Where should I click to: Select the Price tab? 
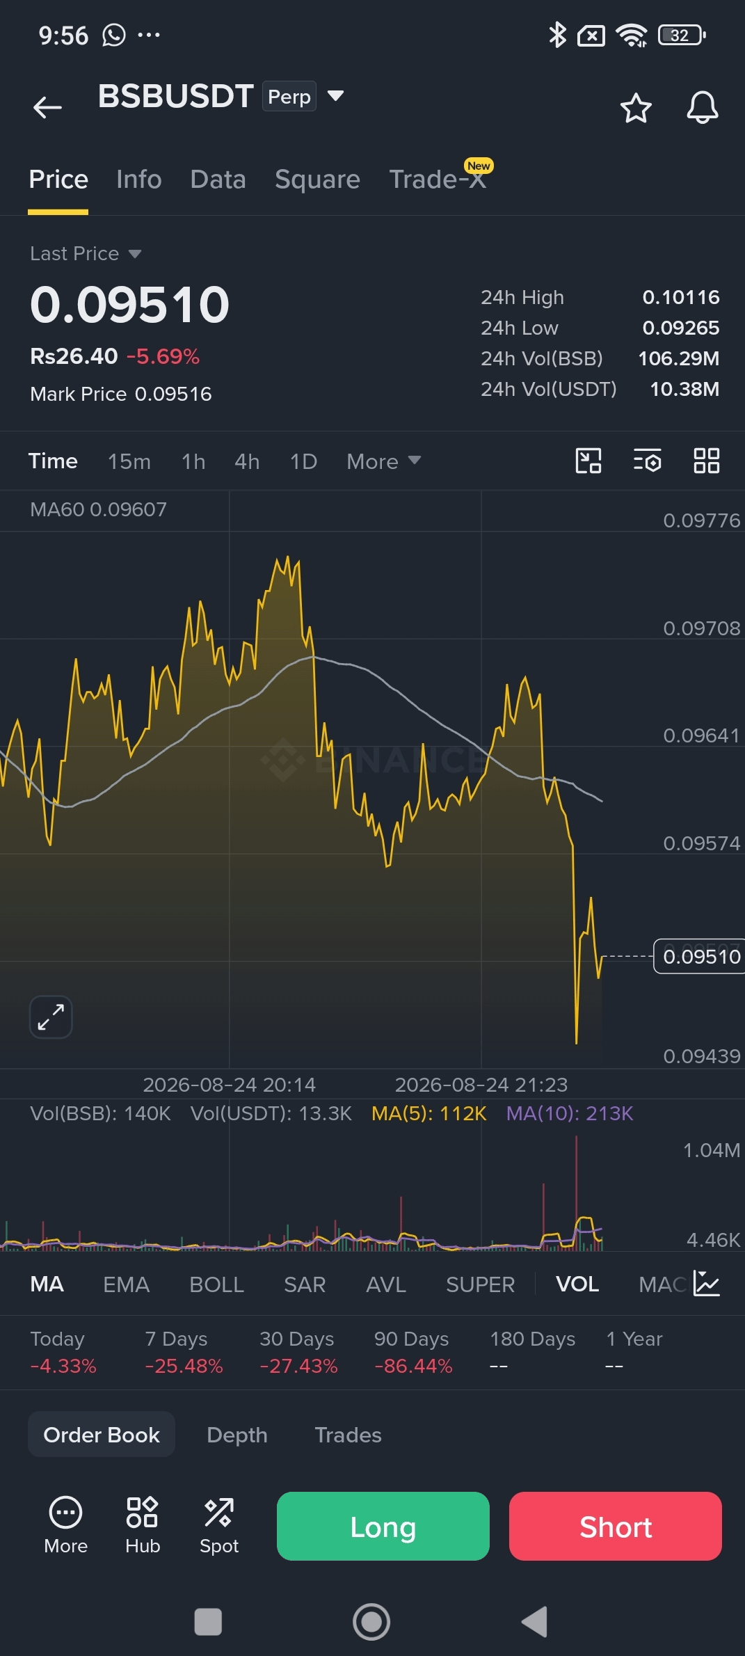[58, 180]
